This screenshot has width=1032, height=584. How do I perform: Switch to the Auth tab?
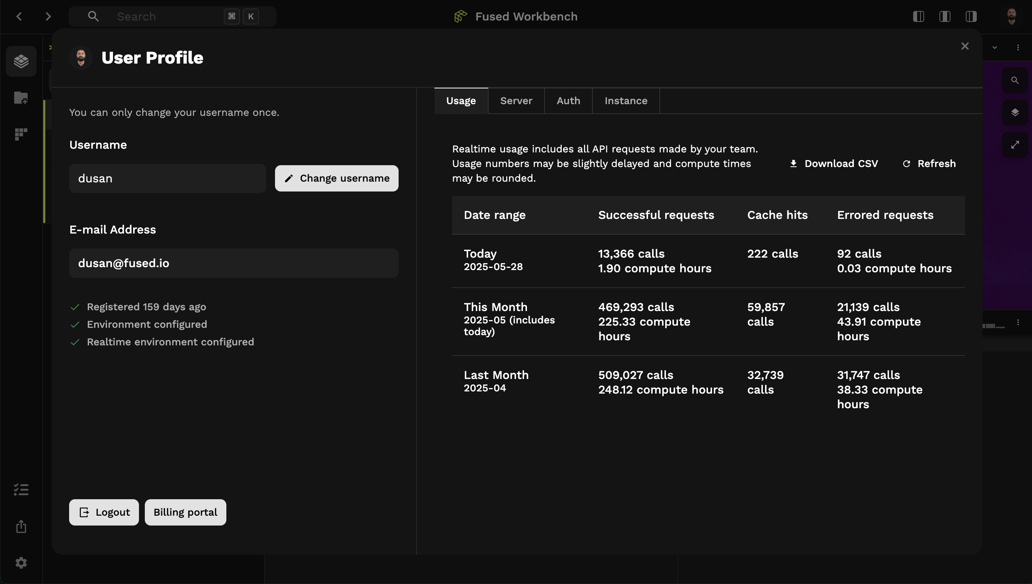pyautogui.click(x=568, y=101)
